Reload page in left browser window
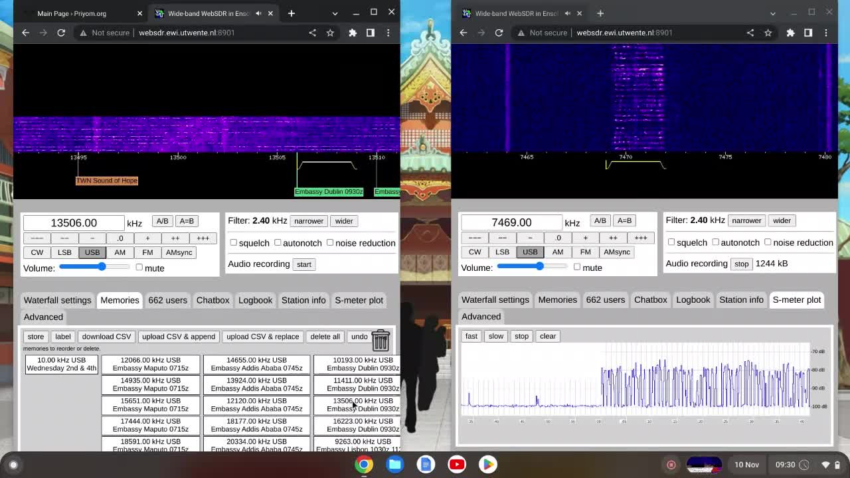The image size is (850, 478). tap(61, 33)
